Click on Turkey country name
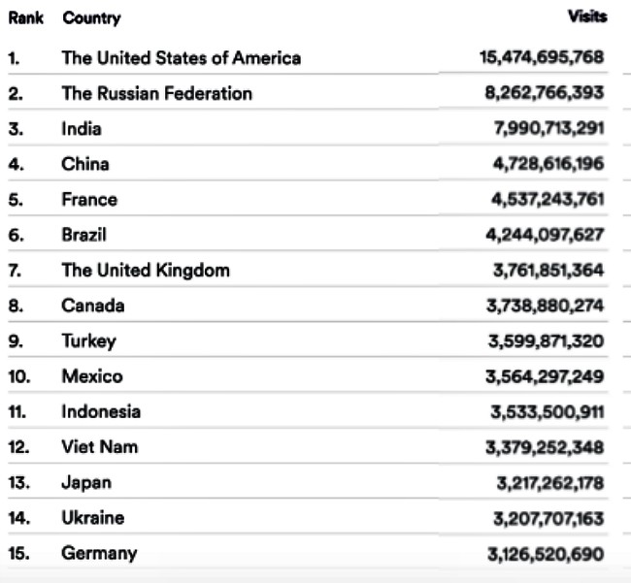This screenshot has height=583, width=631. tap(89, 341)
